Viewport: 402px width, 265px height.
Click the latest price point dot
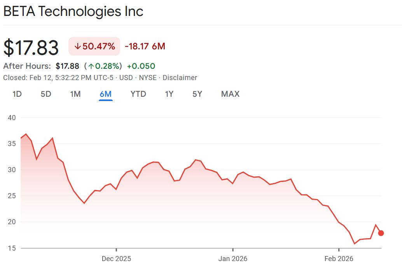pyautogui.click(x=381, y=233)
